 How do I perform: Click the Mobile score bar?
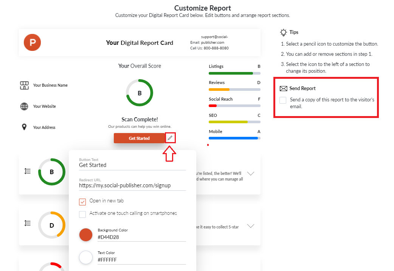[234, 138]
